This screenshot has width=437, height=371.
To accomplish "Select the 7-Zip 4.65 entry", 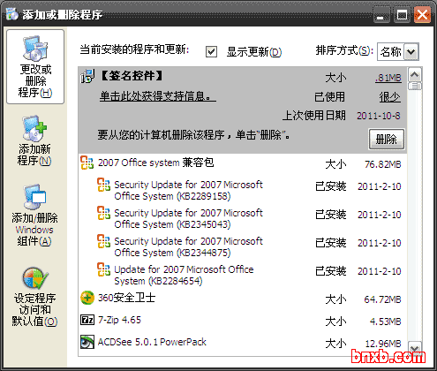I will 243,320.
